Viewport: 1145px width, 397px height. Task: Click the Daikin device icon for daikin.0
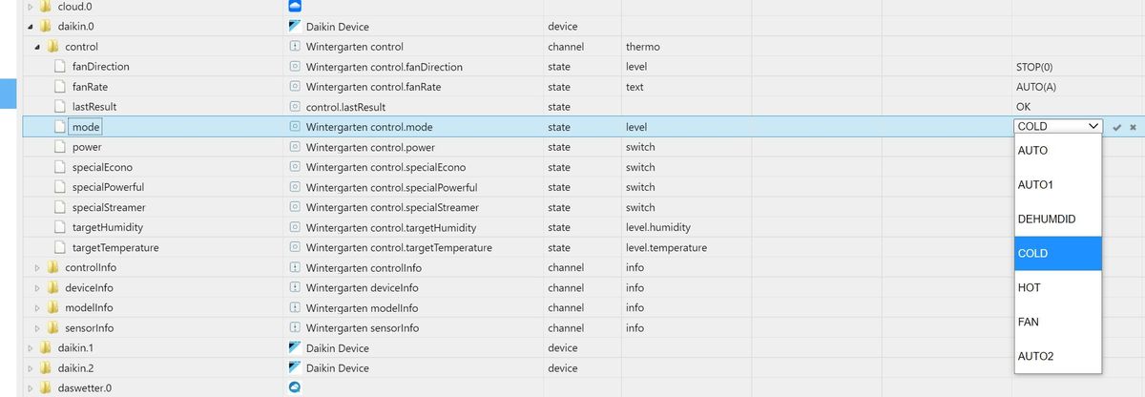[295, 26]
